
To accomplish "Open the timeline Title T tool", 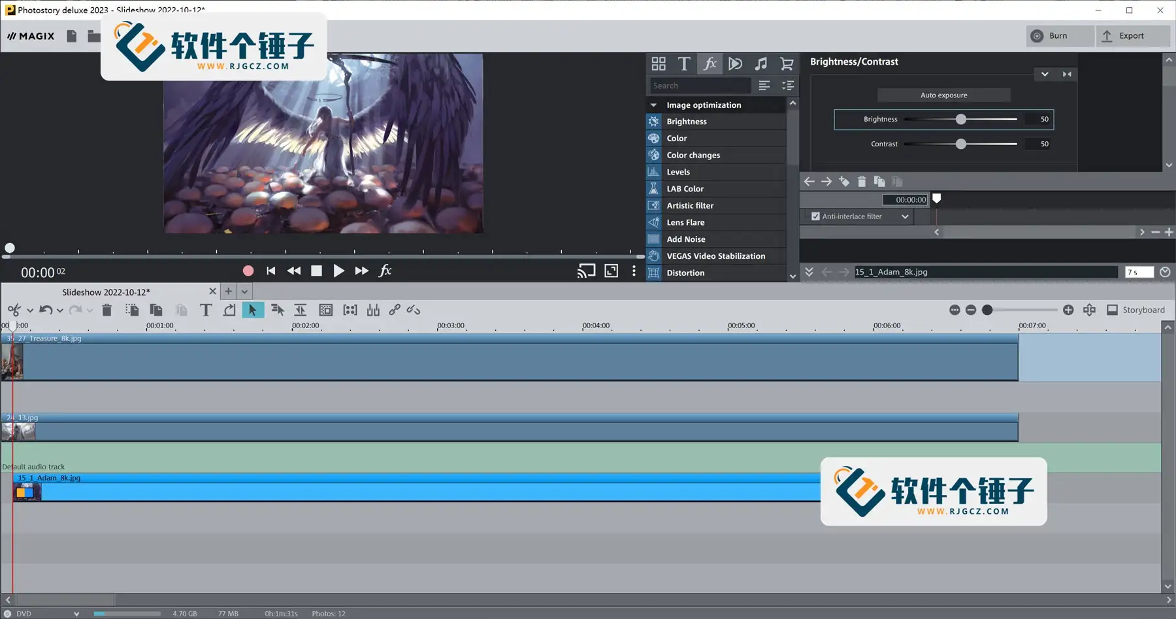I will 206,310.
